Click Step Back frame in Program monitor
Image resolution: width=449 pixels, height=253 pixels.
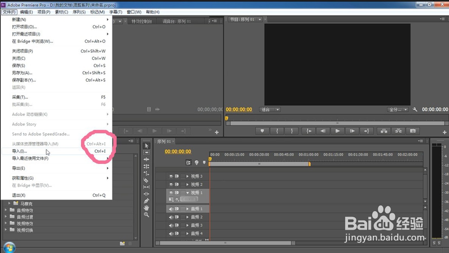click(x=323, y=131)
